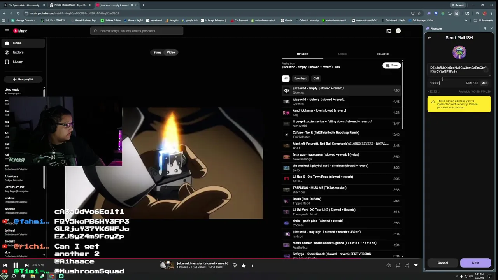Open a new Chrome tab
Screen dimensions: 498x280
143,5
